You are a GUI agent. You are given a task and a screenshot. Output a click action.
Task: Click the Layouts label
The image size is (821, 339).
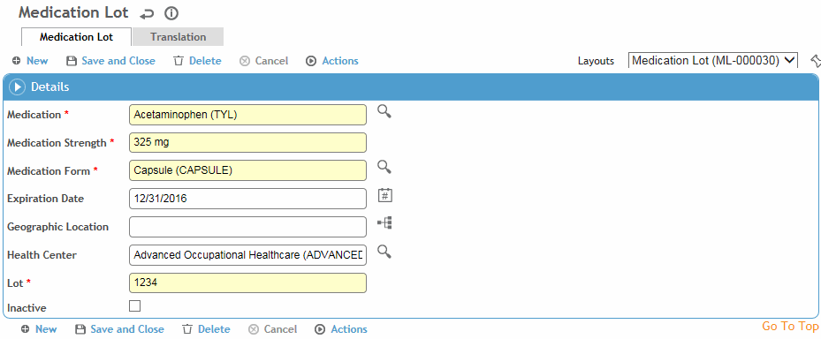tap(596, 61)
